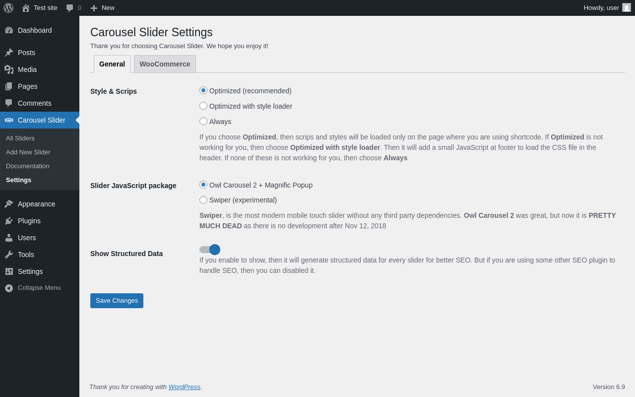Select Optimized with style loader option
635x397 pixels.
(x=203, y=106)
